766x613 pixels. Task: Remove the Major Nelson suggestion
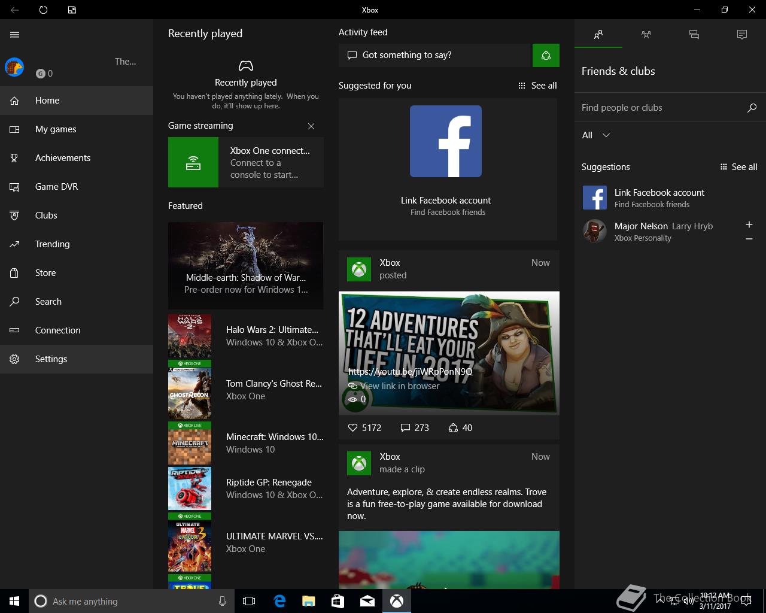click(749, 239)
